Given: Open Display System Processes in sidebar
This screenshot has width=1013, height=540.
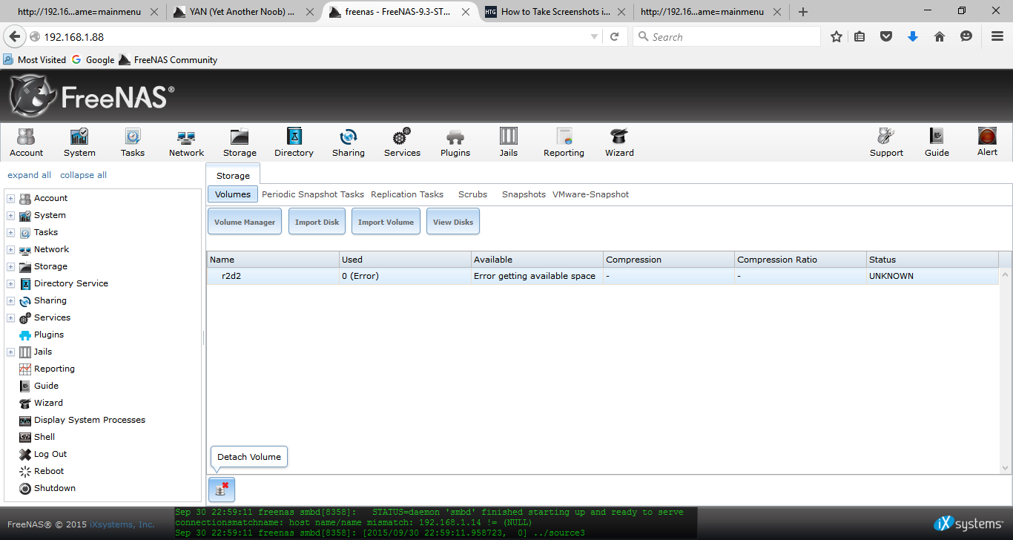Looking at the screenshot, I should tap(90, 420).
